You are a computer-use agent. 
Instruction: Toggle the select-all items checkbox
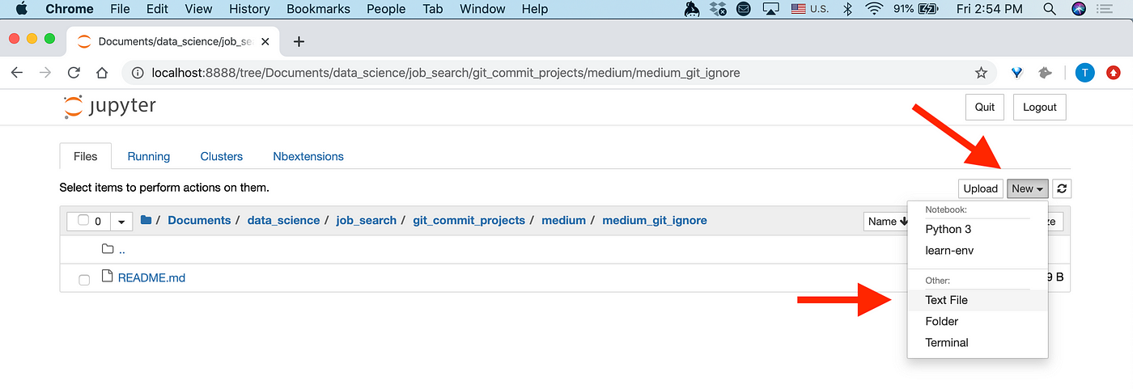[83, 221]
